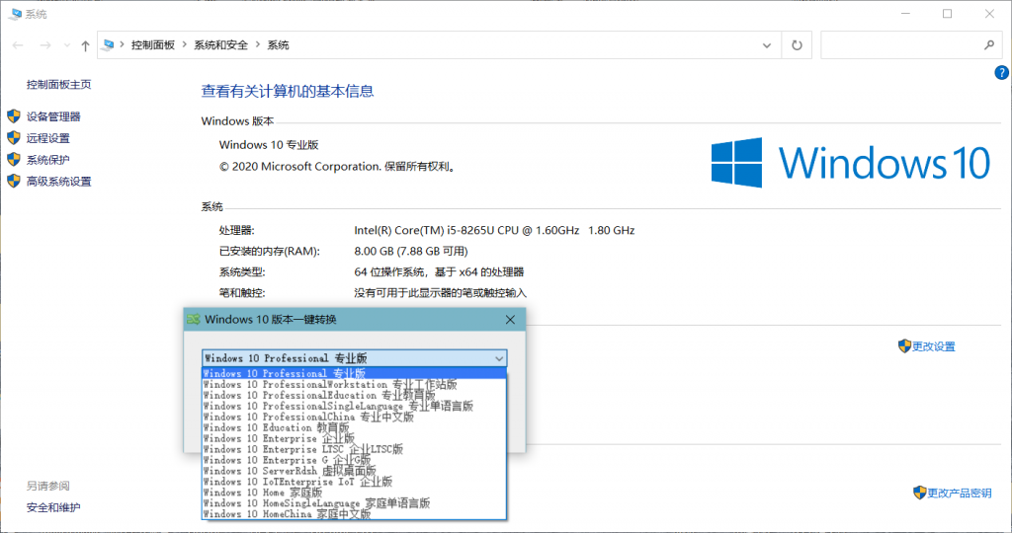Select ProfessionalEducation 专业教育版 option
Screen dimensions: 1012x533
[x=355, y=395]
